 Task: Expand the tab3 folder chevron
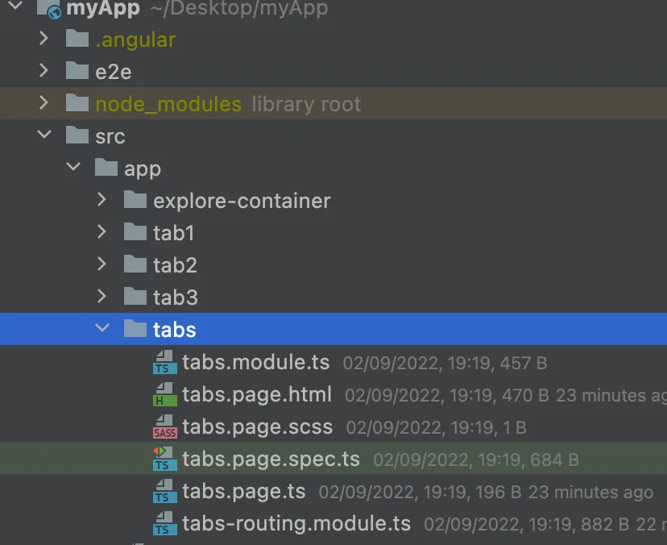(101, 296)
